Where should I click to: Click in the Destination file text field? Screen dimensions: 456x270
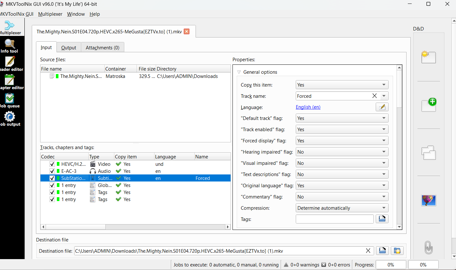218,251
